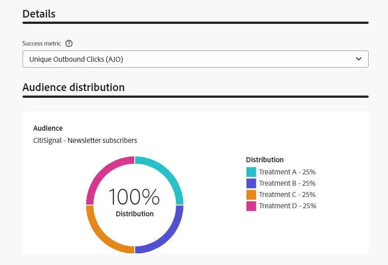The image size is (388, 265).
Task: Click the bold "Audience" label
Action: coord(48,128)
